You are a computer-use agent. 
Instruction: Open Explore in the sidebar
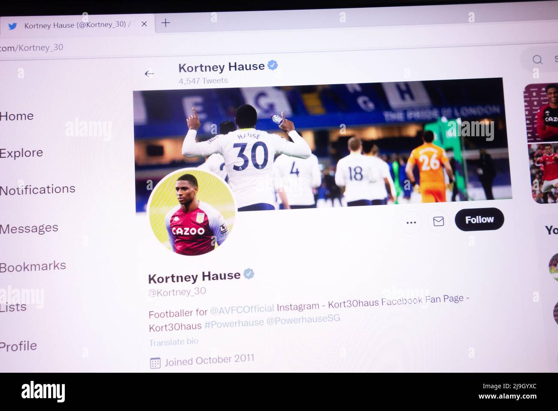[x=21, y=153]
